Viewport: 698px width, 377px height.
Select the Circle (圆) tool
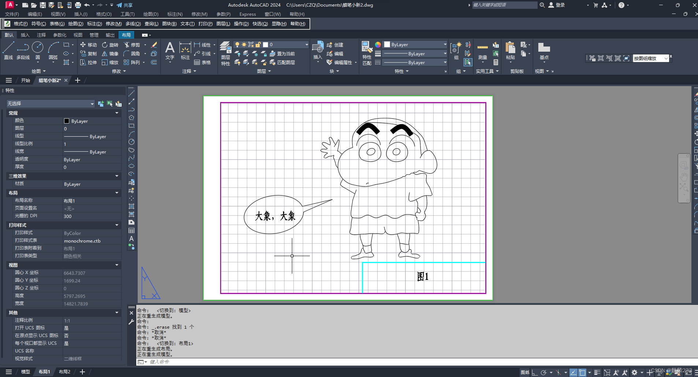(x=38, y=51)
